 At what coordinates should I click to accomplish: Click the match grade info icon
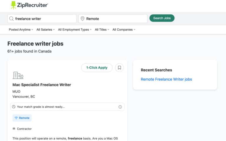[x=120, y=107]
